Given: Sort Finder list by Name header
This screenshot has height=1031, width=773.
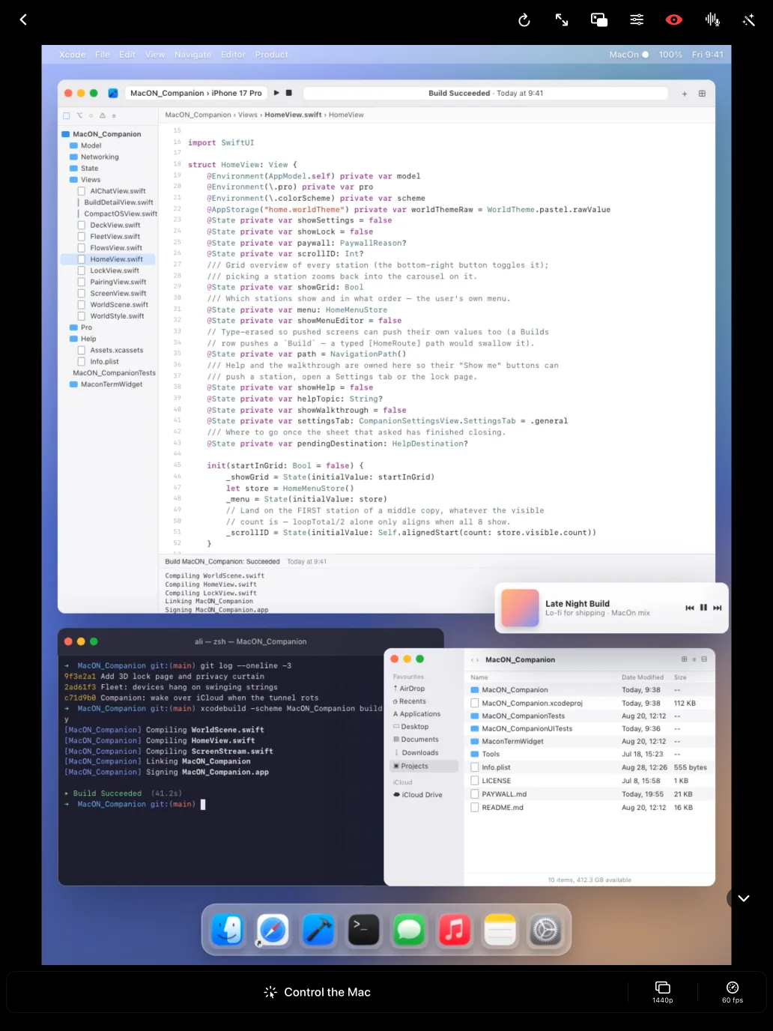Looking at the screenshot, I should (x=479, y=677).
